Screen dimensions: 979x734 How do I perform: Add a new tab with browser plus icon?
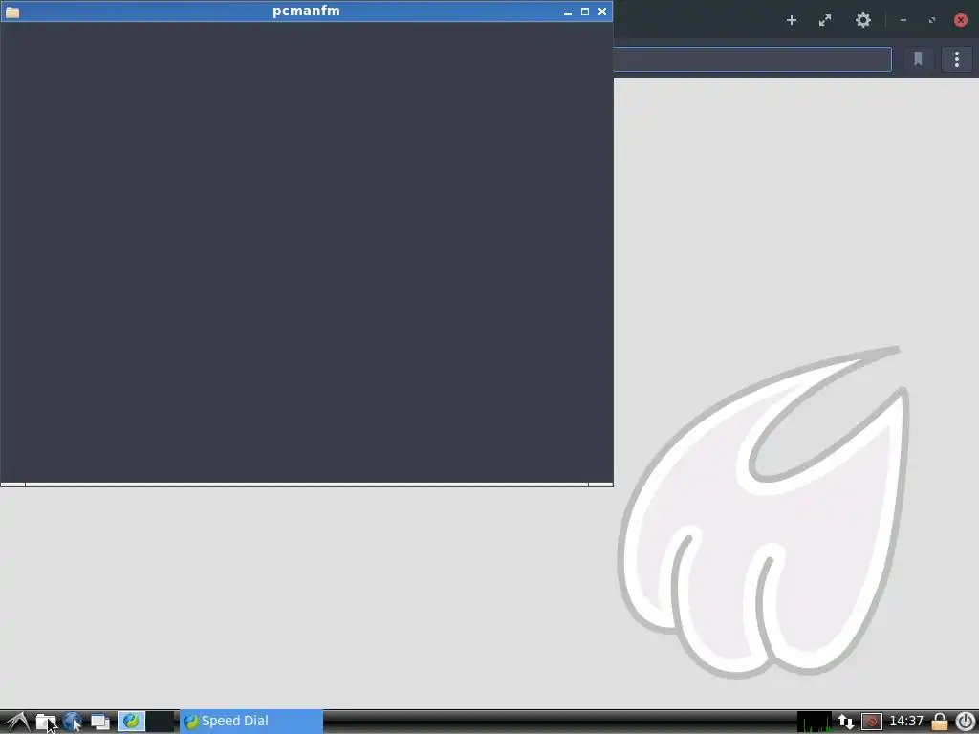click(x=791, y=20)
